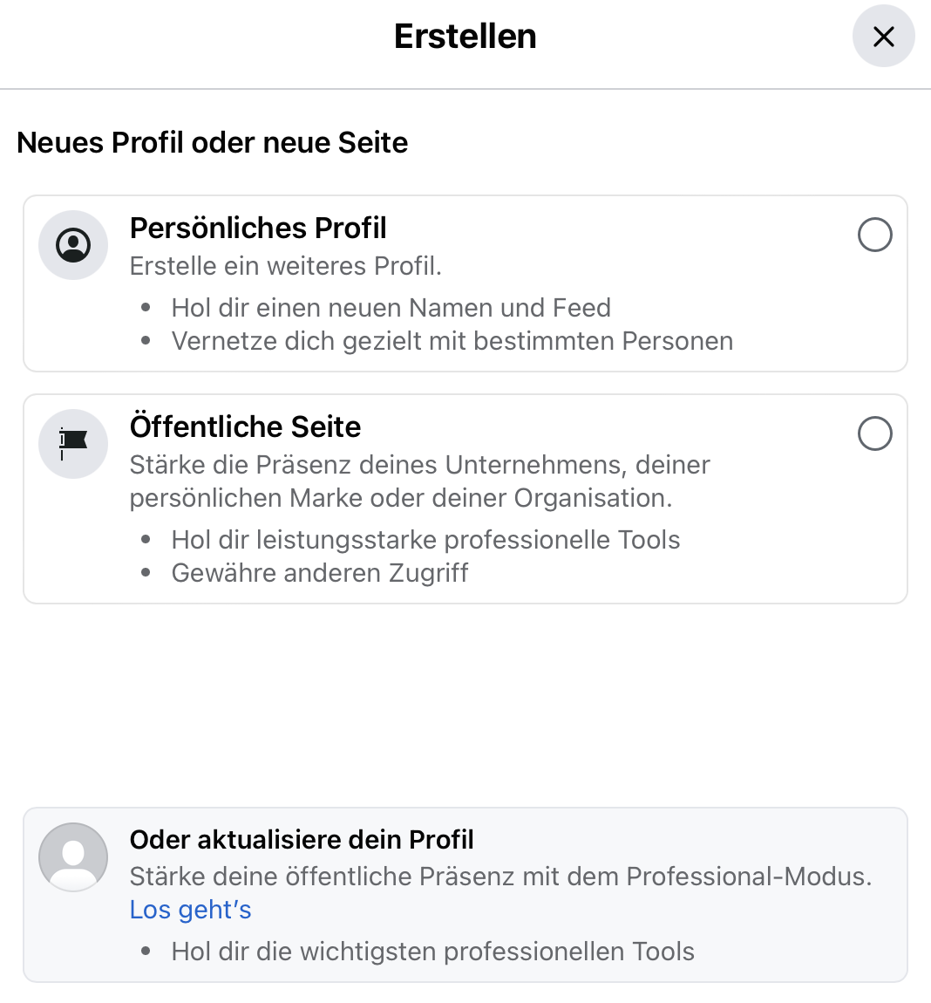The image size is (931, 1003).
Task: Click the leistungsstarke professionelle Tools bullet
Action: point(425,540)
